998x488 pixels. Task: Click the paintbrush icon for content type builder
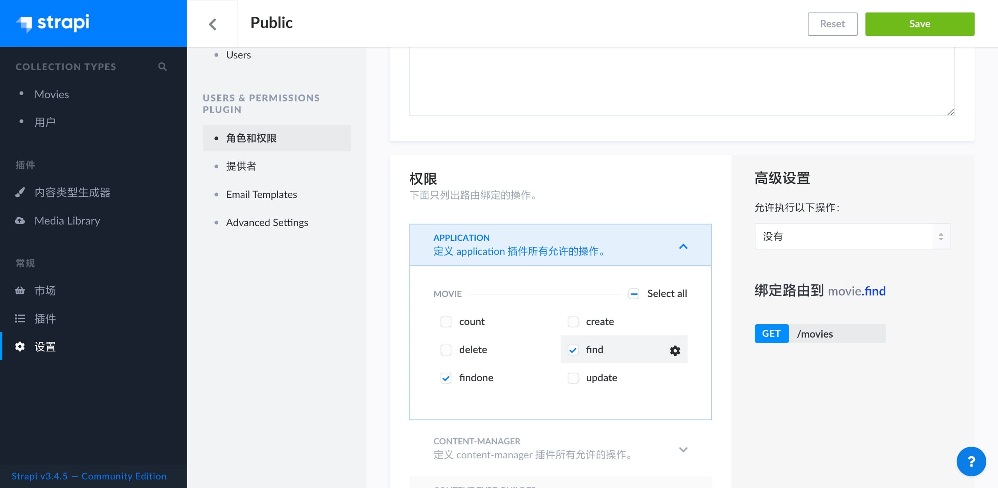click(20, 193)
